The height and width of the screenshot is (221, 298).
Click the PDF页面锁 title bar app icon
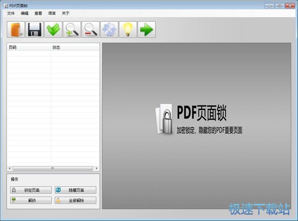coord(6,6)
